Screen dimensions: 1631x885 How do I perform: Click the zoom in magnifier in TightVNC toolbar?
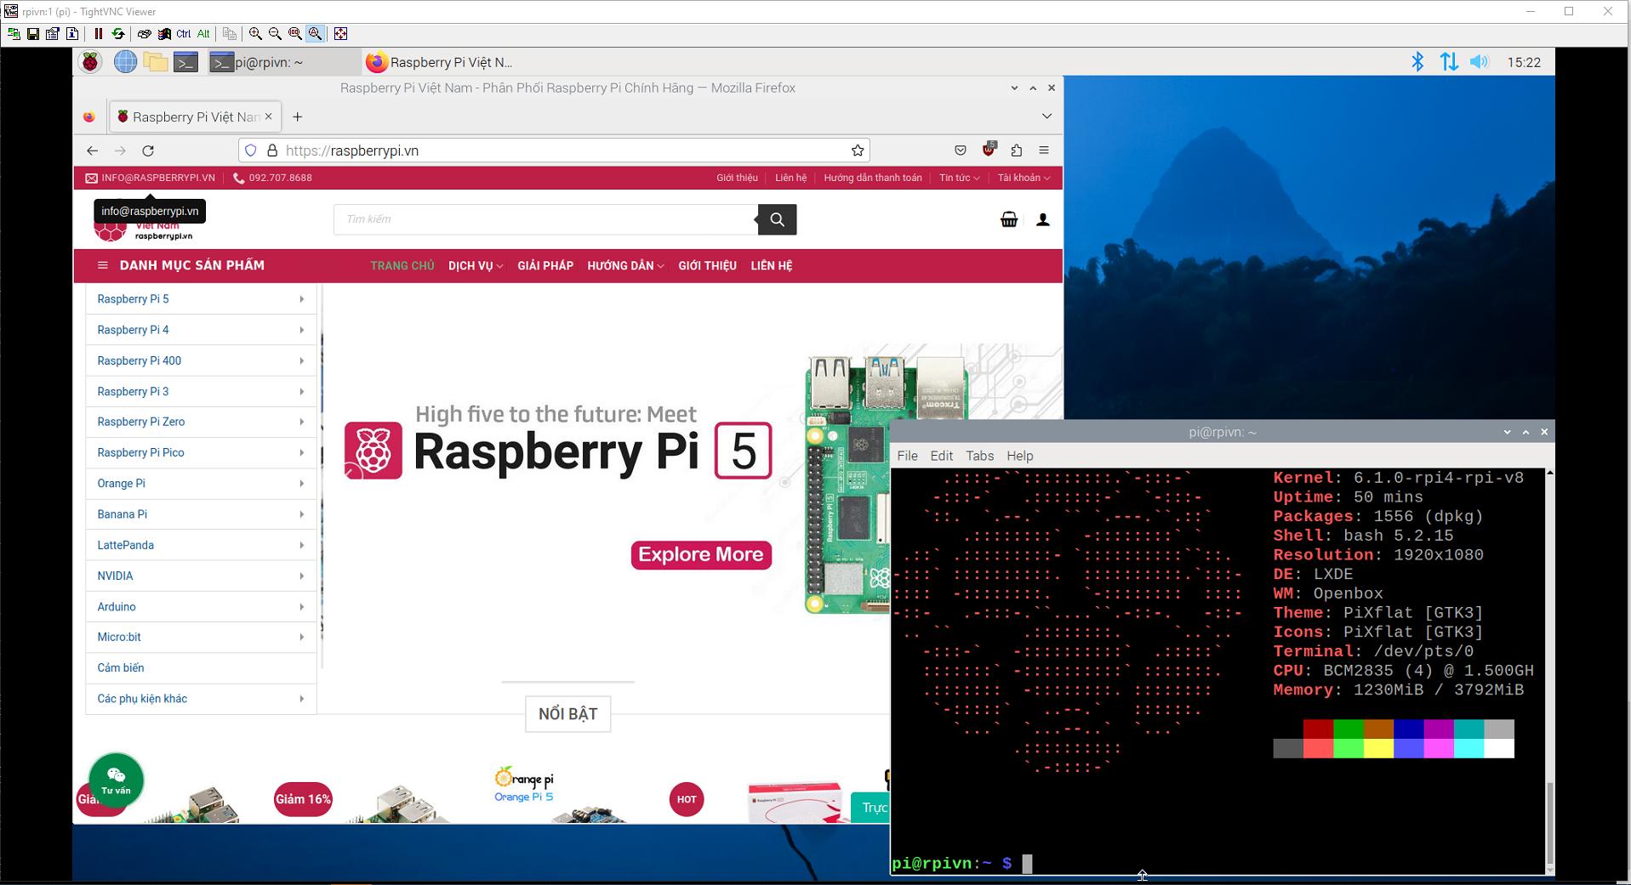[x=254, y=34]
